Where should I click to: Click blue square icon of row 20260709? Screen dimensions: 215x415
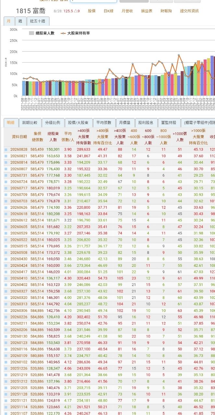[6, 195]
